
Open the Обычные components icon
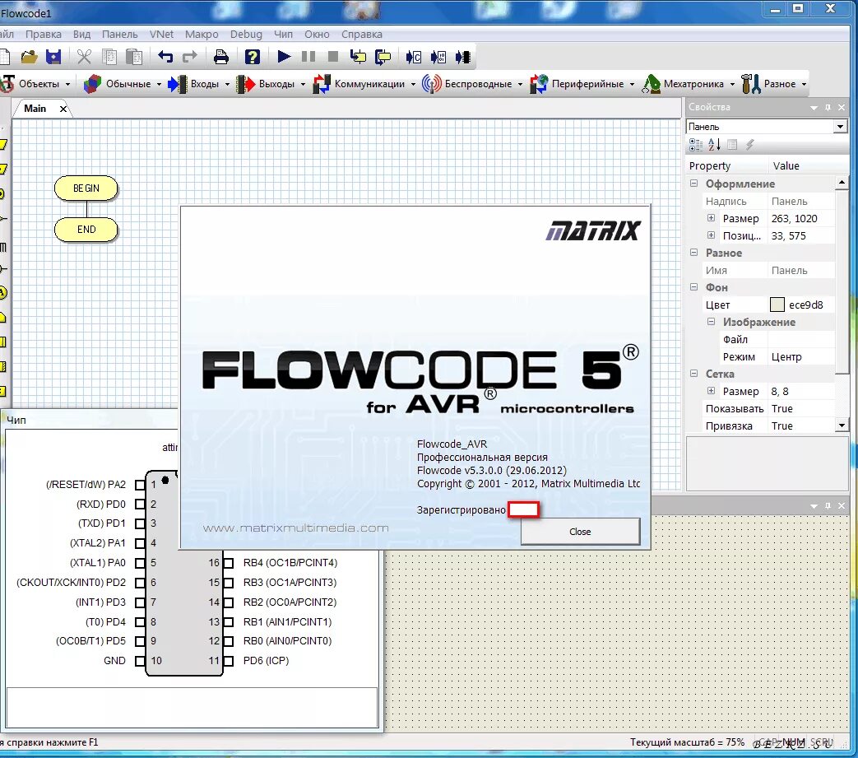coord(92,84)
